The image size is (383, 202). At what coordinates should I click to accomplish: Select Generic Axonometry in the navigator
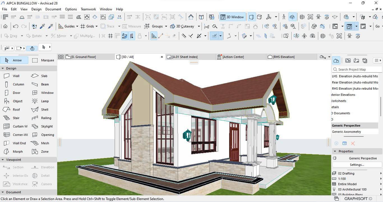[346, 132]
